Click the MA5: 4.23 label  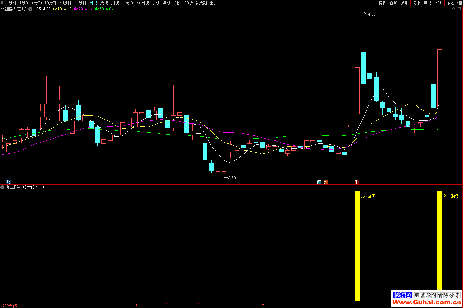42,9
